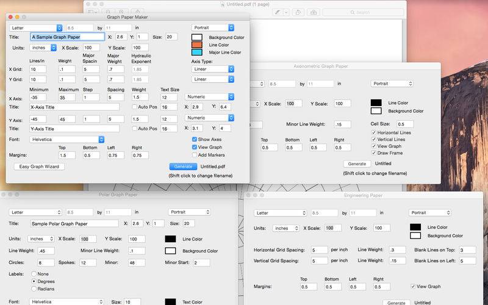Toggle View Graph checkbox in Engineering Paper window

(x=413, y=286)
